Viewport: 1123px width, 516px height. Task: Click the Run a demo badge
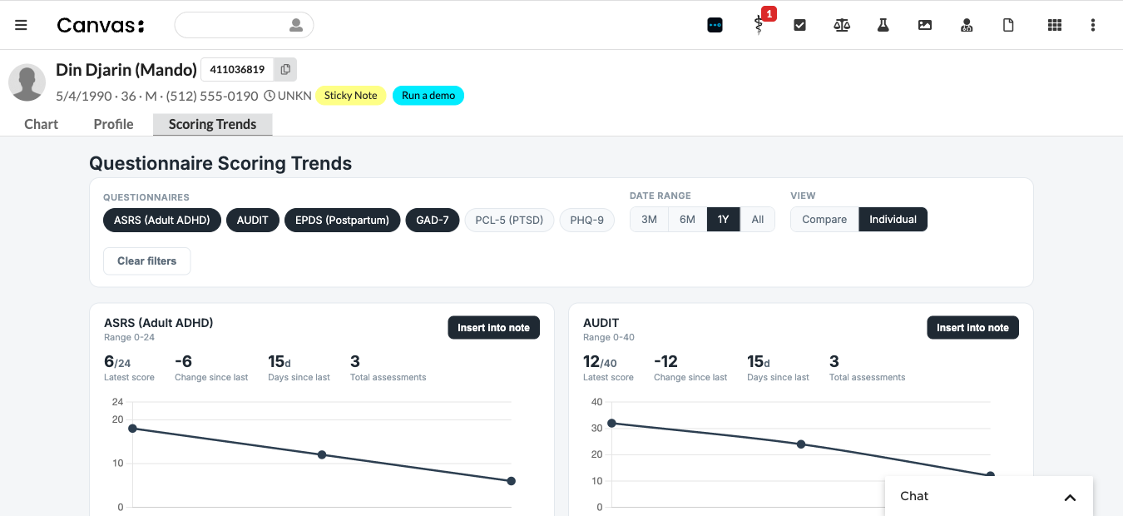(428, 96)
